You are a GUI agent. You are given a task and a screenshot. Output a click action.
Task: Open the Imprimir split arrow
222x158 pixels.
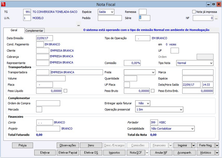[x=193, y=145]
